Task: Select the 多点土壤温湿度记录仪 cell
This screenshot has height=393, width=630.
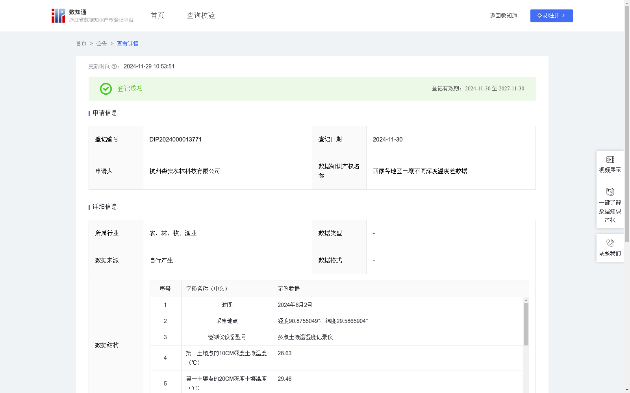Action: pyautogui.click(x=398, y=337)
